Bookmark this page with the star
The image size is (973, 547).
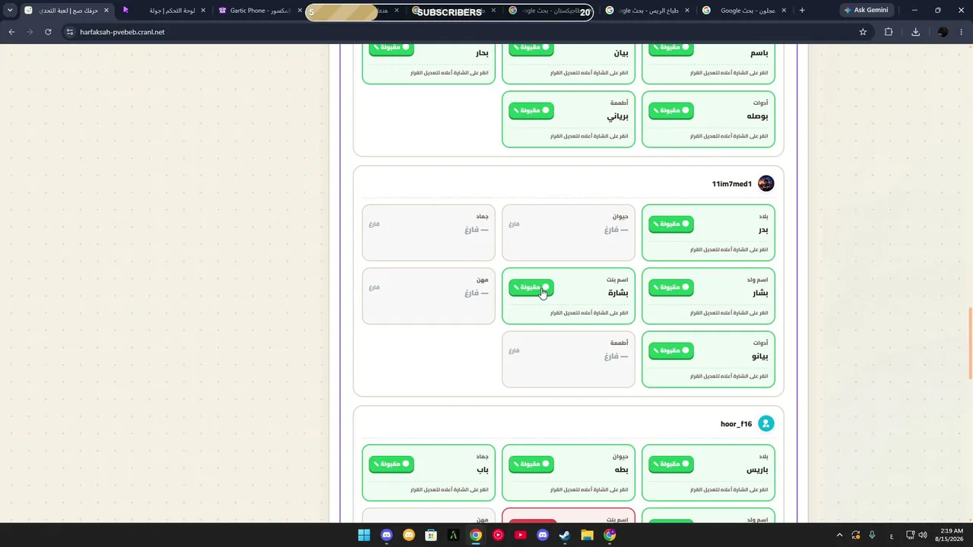click(863, 32)
